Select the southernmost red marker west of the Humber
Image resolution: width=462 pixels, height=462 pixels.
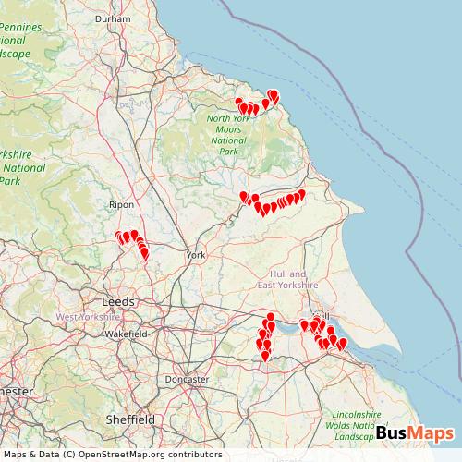click(x=265, y=357)
